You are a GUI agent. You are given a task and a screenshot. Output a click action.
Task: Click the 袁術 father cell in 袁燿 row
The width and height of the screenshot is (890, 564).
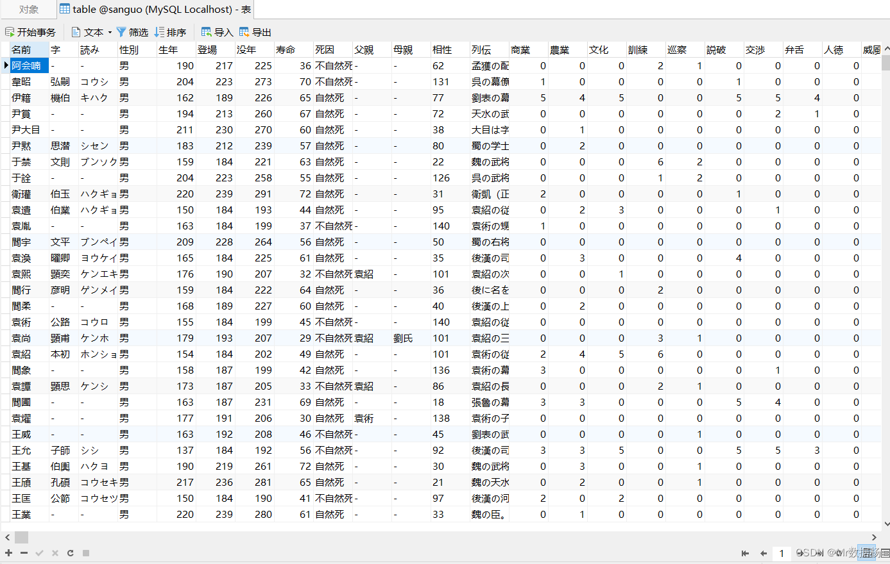pos(372,418)
